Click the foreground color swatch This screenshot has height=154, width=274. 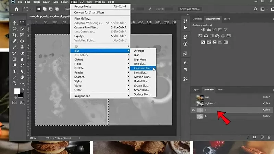17,91
